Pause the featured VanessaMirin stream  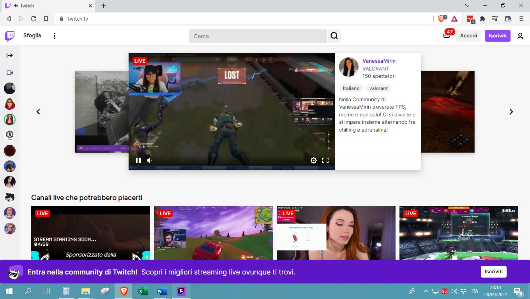click(138, 160)
